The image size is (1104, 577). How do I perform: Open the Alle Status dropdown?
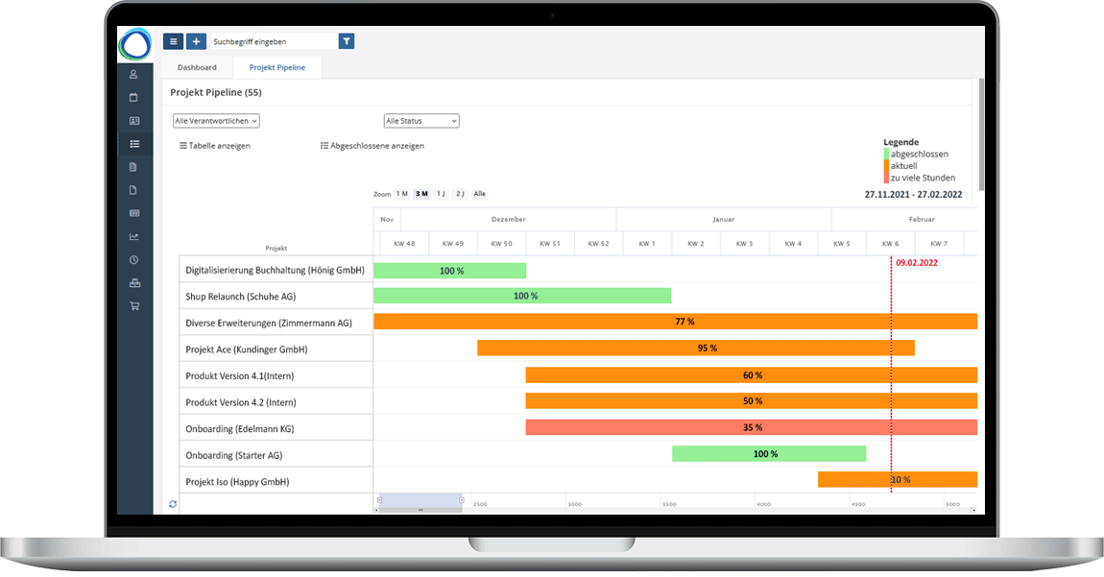421,121
